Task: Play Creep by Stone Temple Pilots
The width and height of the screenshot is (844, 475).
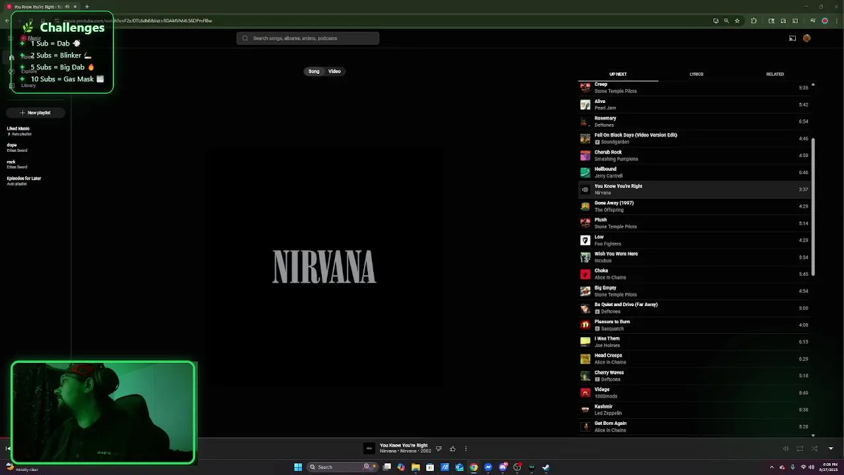Action: (x=696, y=88)
